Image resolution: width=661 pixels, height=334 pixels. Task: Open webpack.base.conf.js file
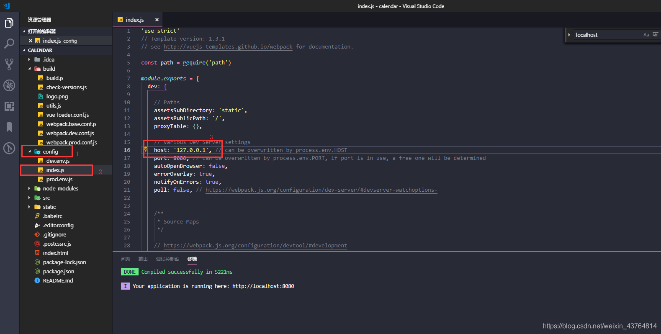tap(71, 124)
